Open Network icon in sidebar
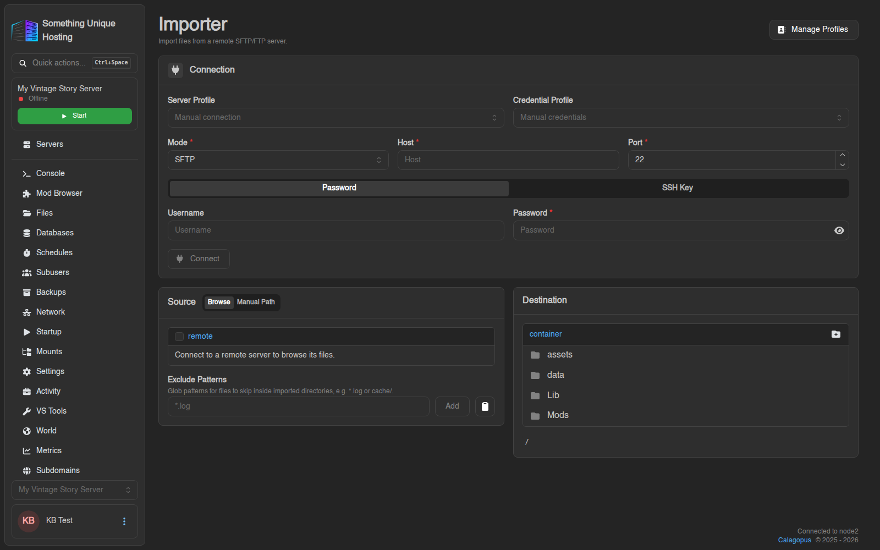880x550 pixels. 26,312
